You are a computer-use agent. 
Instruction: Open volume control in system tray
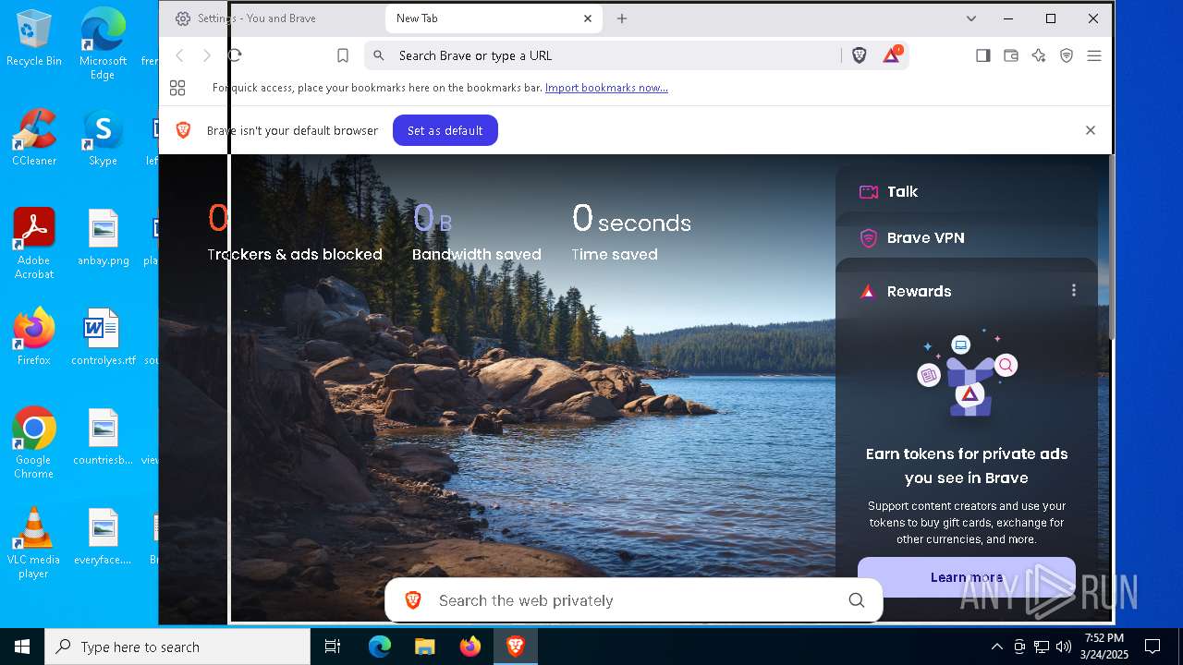(x=1064, y=647)
